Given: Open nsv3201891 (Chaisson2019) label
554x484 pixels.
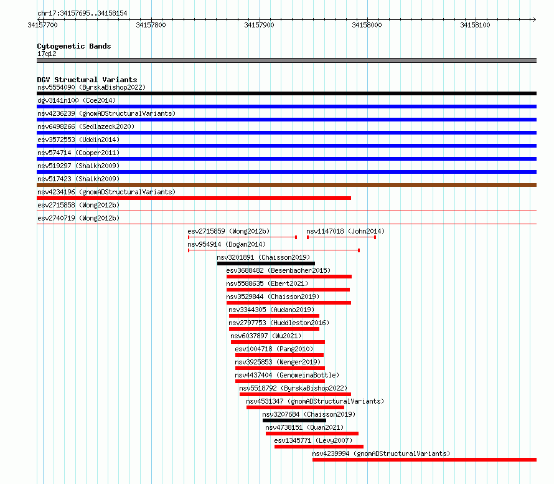Looking at the screenshot, I should coord(263,257).
